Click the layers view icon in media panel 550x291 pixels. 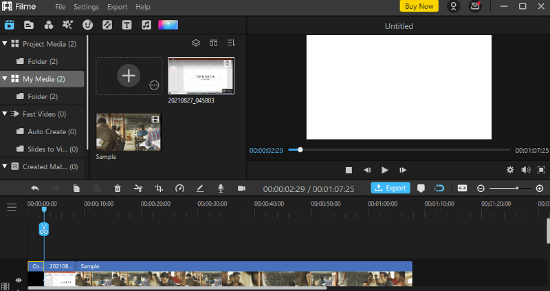click(196, 43)
